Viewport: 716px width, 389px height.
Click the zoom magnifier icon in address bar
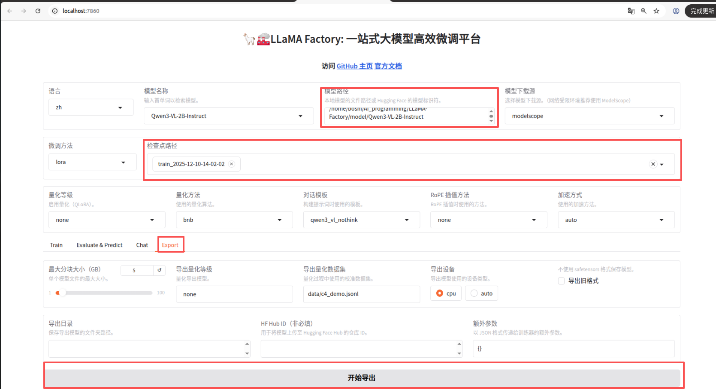click(643, 11)
